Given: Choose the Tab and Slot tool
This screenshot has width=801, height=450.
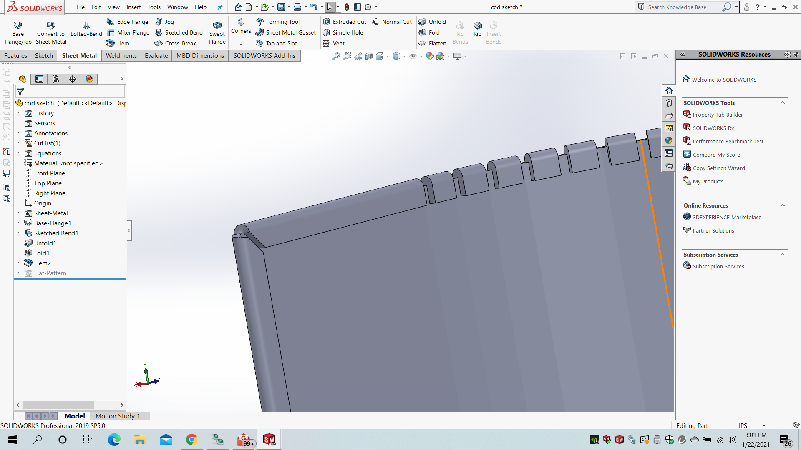Looking at the screenshot, I should tap(276, 43).
